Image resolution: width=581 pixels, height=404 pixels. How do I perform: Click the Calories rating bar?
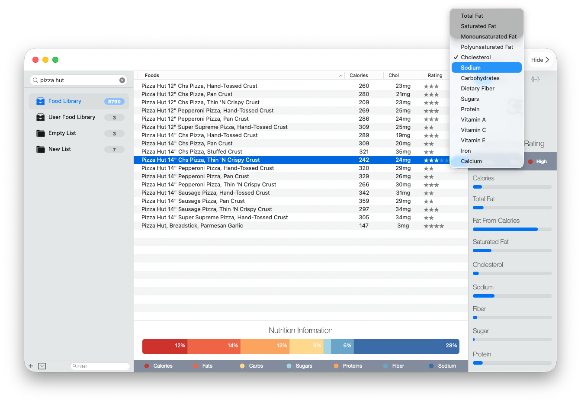pos(512,187)
